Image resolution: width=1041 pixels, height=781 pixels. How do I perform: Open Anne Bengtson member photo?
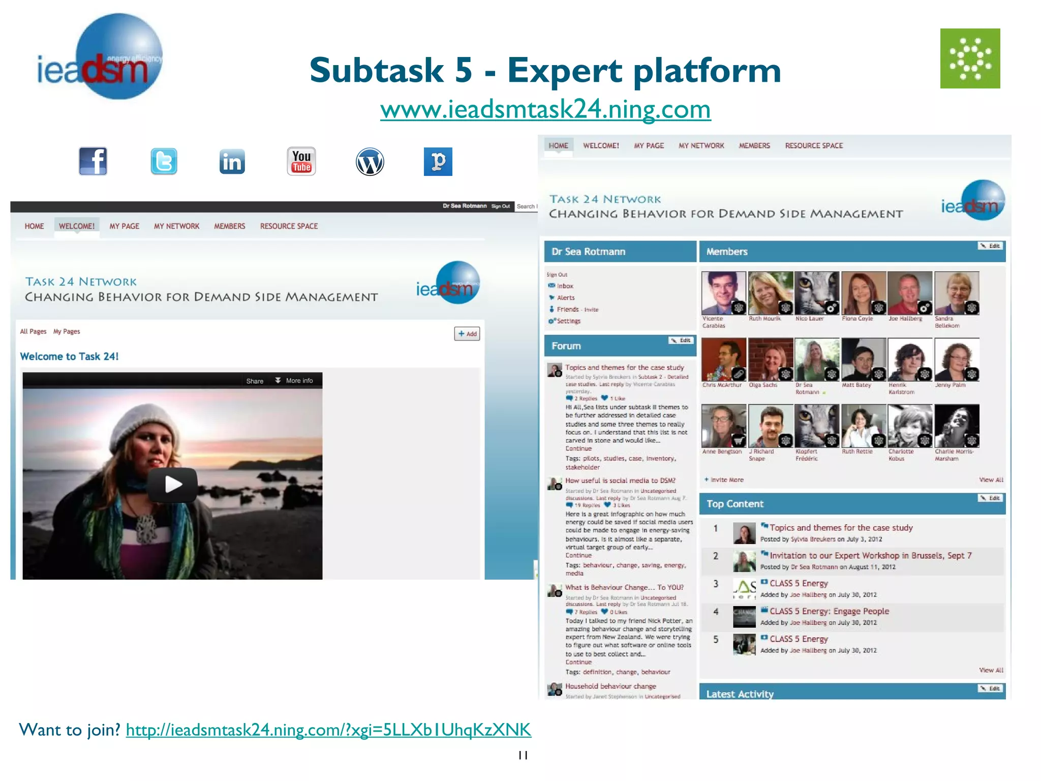[724, 426]
